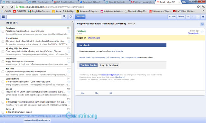Select the Quyết Lê email checkbox

click(3, 112)
